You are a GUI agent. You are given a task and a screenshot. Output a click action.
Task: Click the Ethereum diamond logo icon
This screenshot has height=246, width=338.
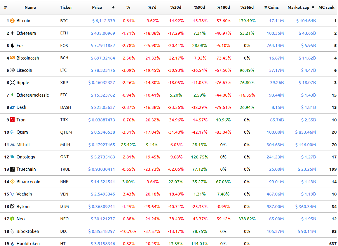(12, 33)
